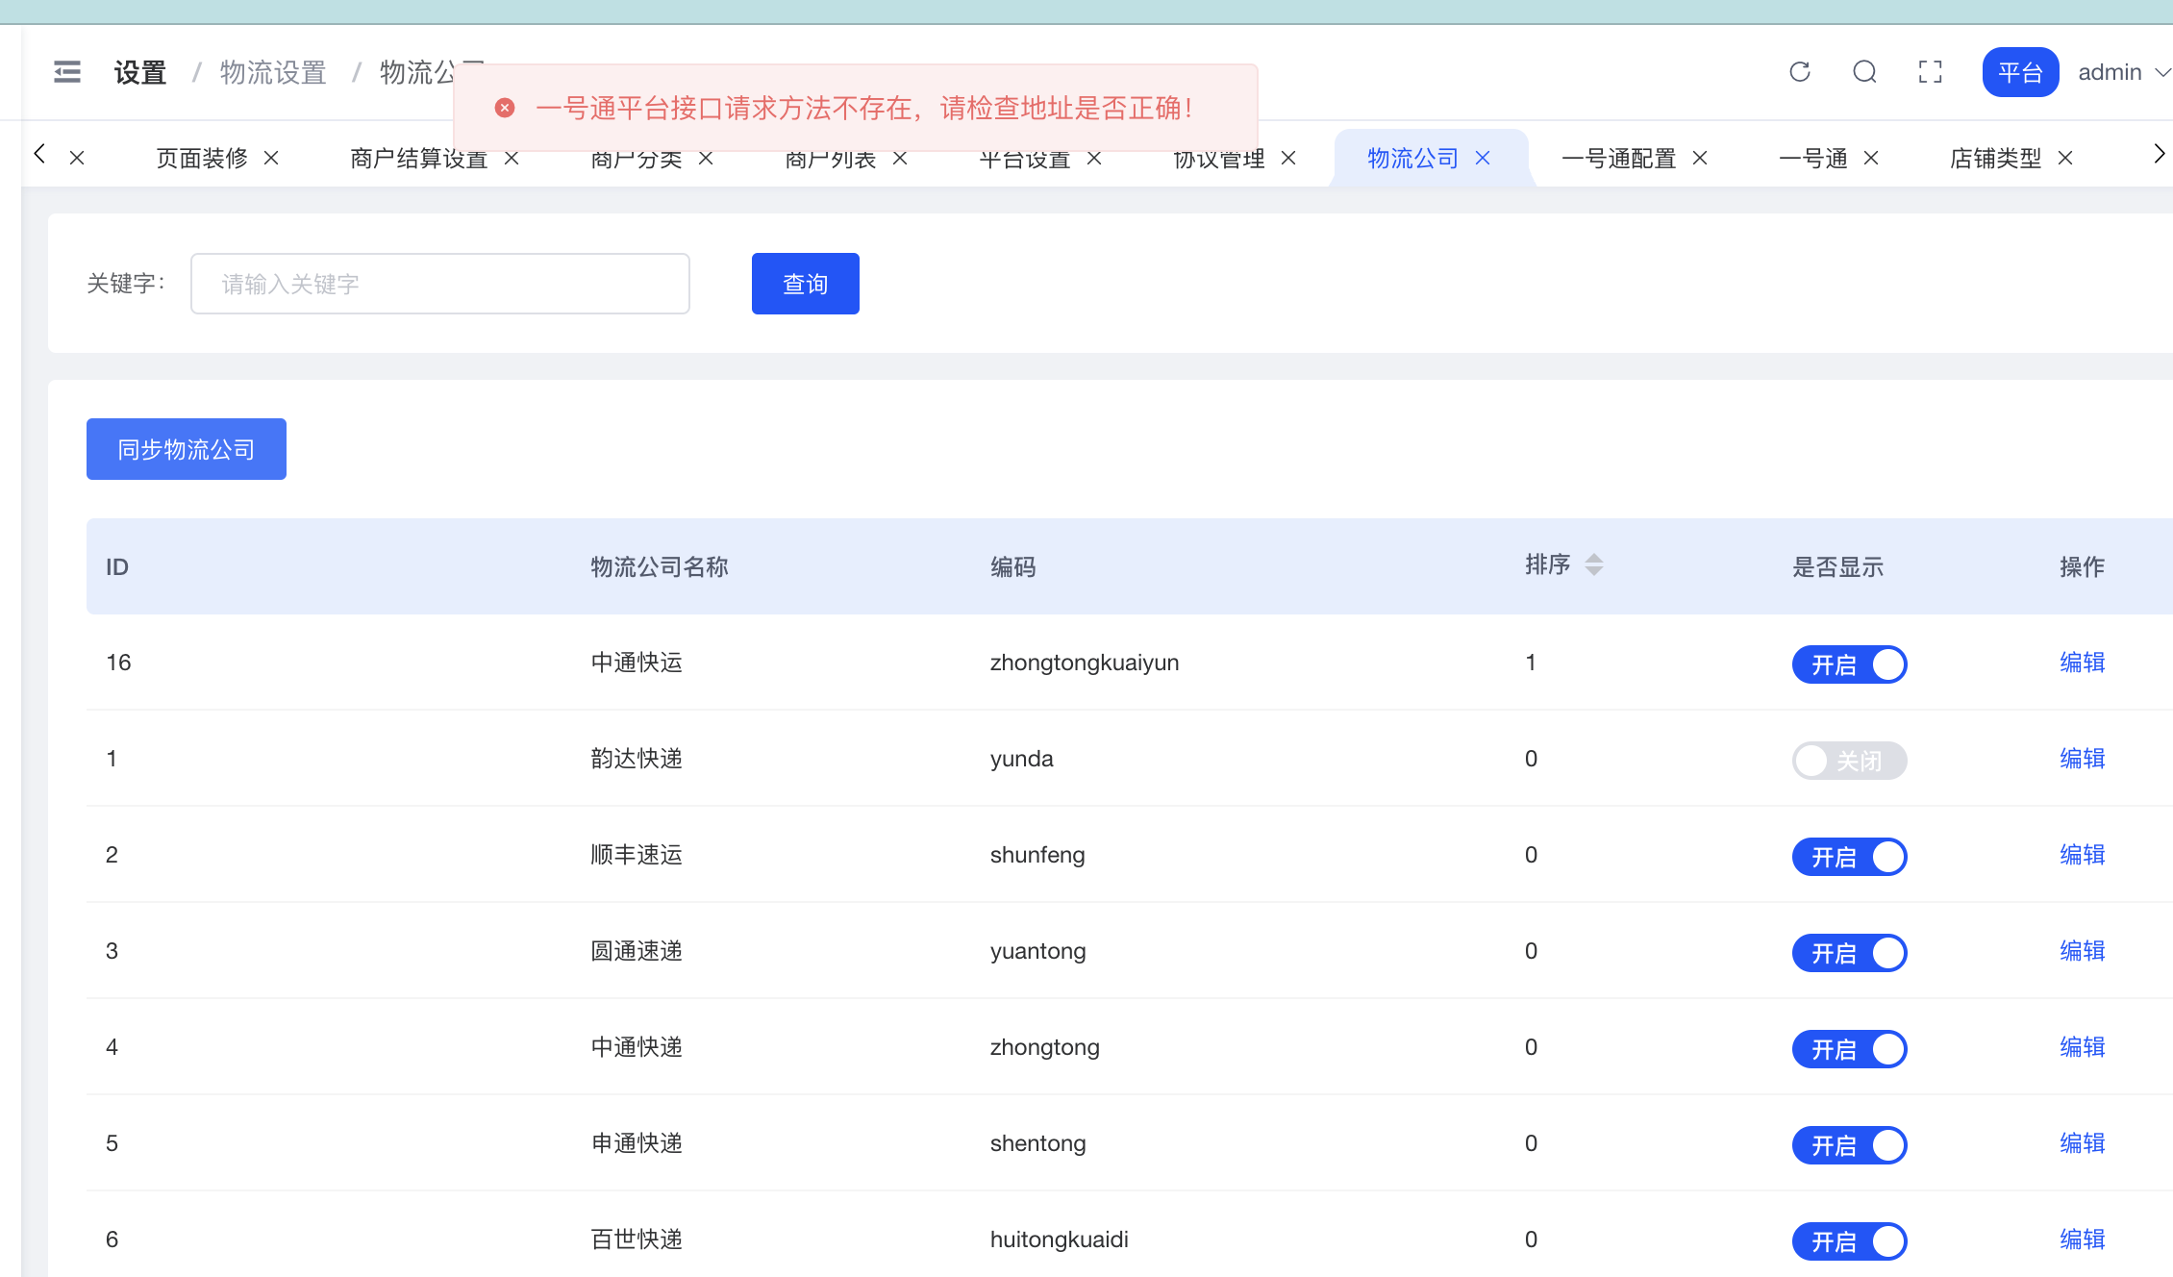Edit the 中通快运 row
2173x1277 pixels.
(2083, 663)
